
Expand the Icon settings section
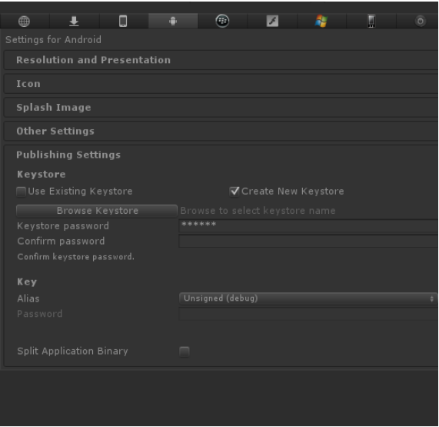[x=221, y=84]
